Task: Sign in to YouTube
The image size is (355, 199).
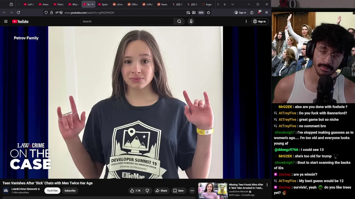Action: (x=259, y=21)
